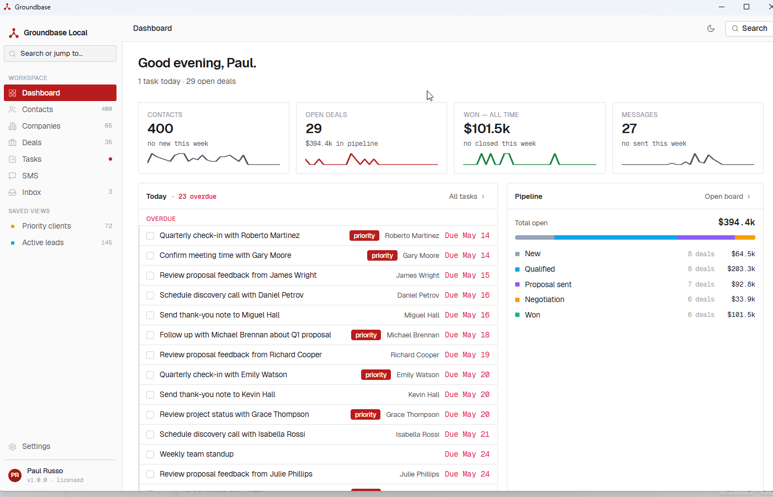Open the Active leads saved view
This screenshot has width=773, height=497.
[60, 242]
